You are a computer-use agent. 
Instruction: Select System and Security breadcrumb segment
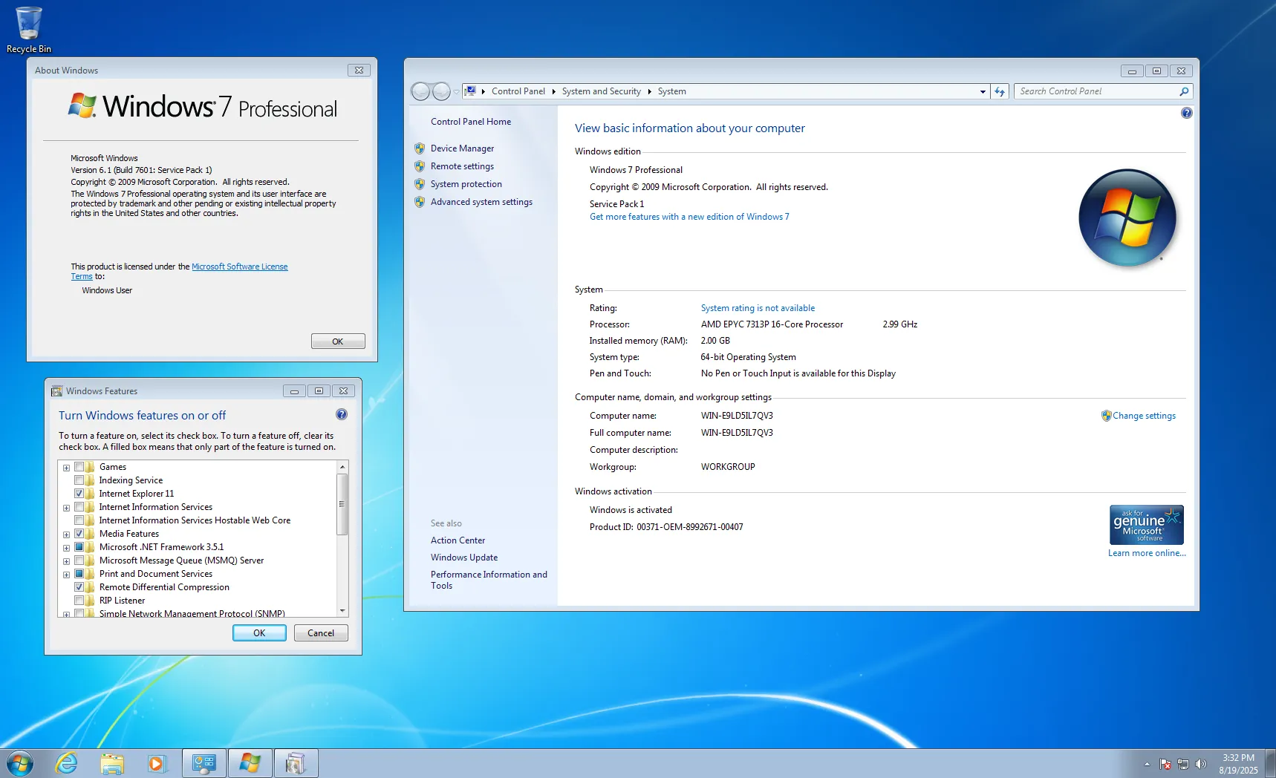601,91
